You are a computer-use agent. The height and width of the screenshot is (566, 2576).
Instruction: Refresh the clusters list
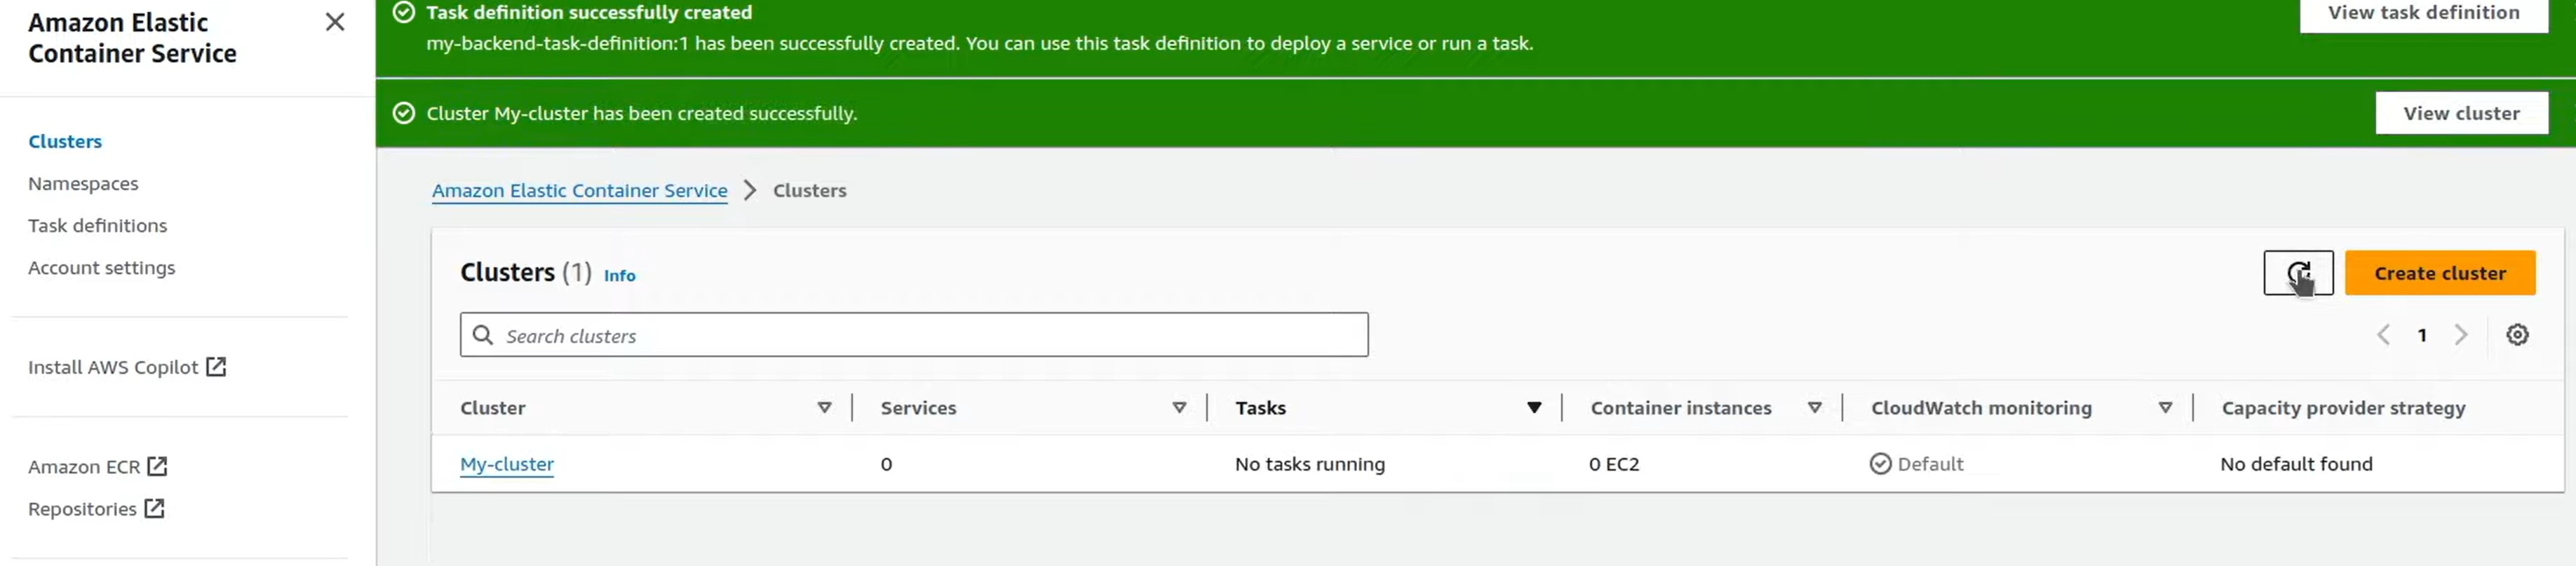2298,273
